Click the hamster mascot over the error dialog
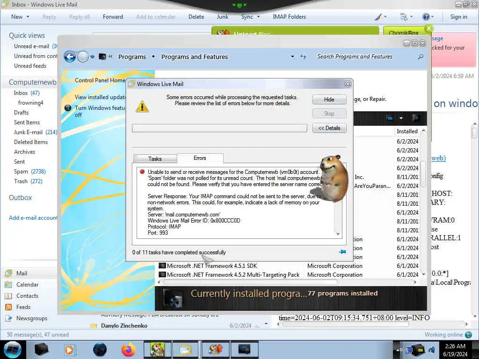 pyautogui.click(x=333, y=178)
